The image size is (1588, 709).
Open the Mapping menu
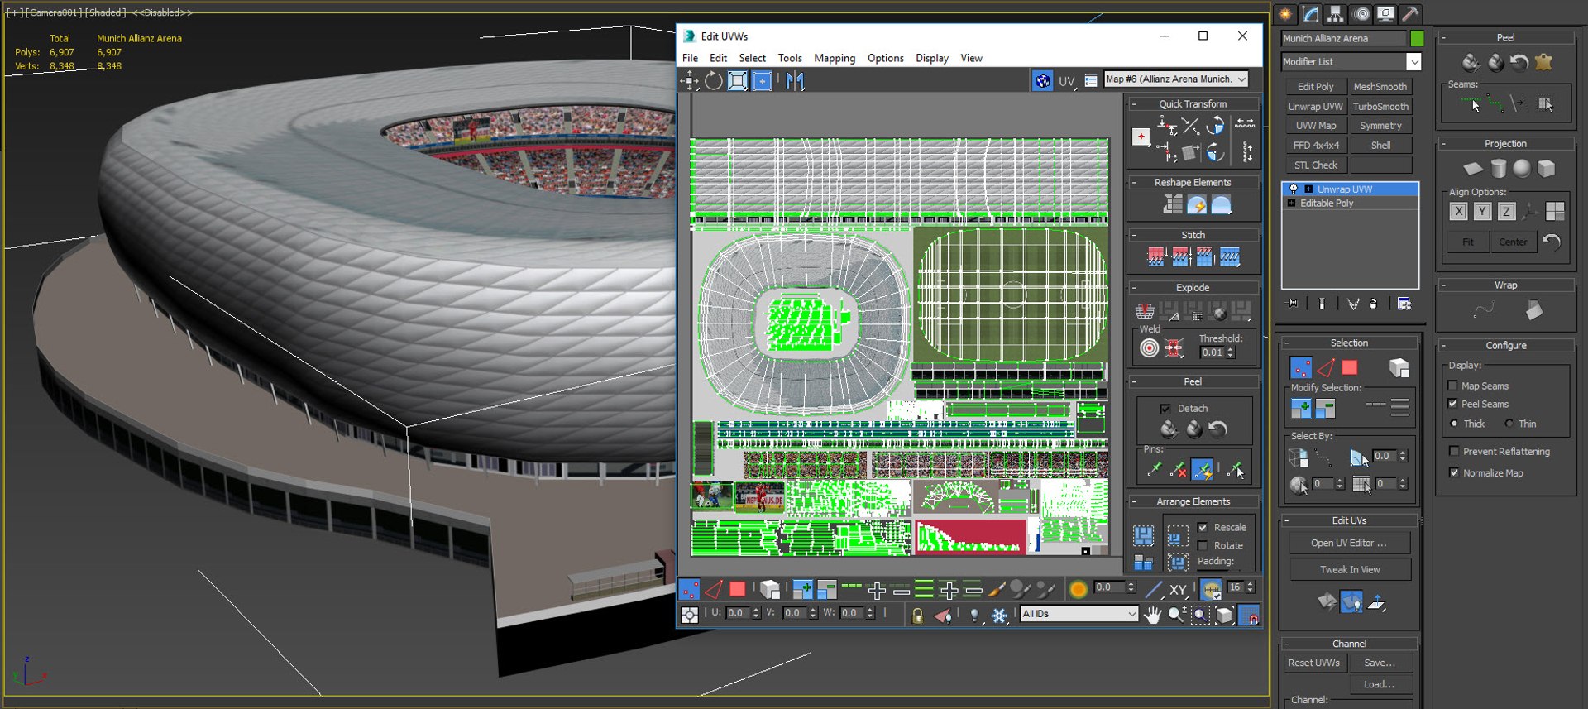tap(835, 58)
